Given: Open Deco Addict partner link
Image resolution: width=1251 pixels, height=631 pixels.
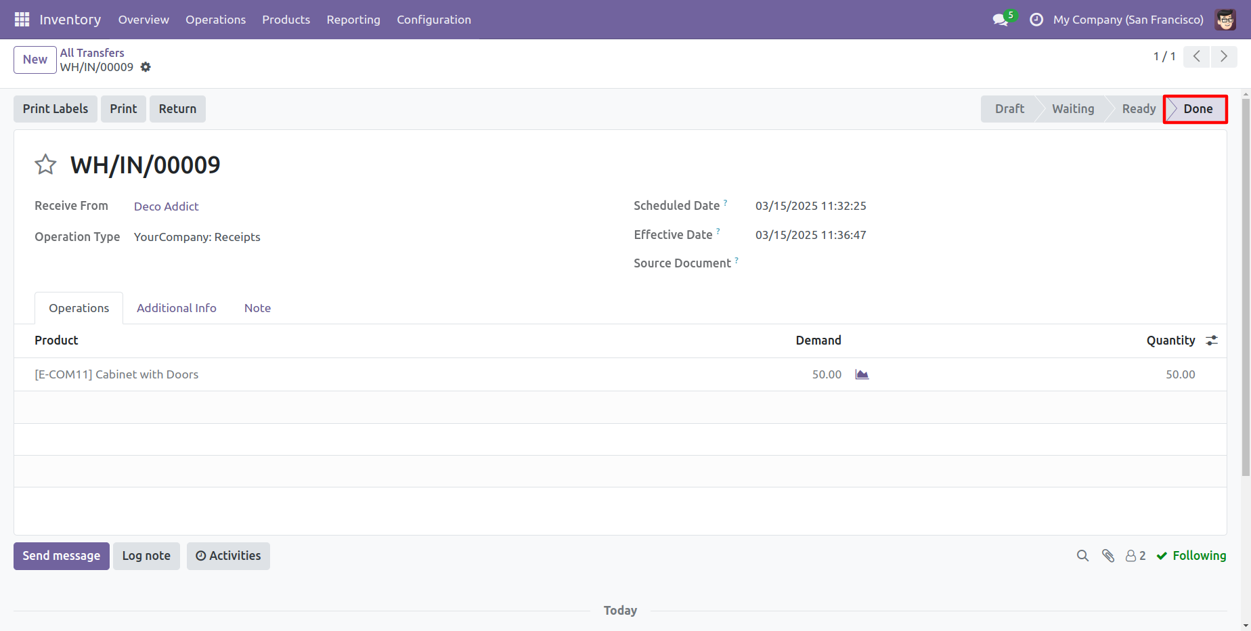Looking at the screenshot, I should pos(167,206).
